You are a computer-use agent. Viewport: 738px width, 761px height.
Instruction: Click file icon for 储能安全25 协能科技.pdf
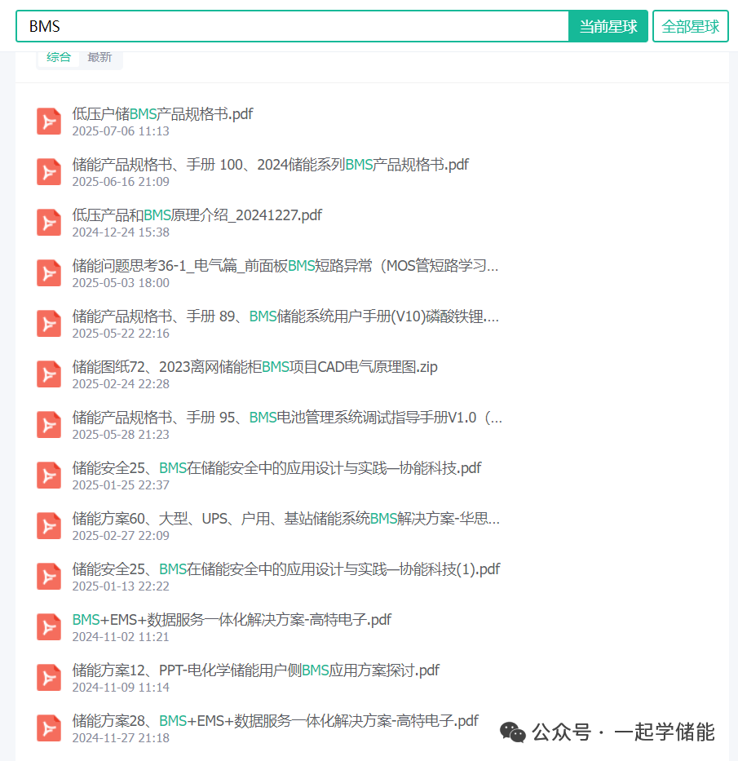click(x=49, y=476)
